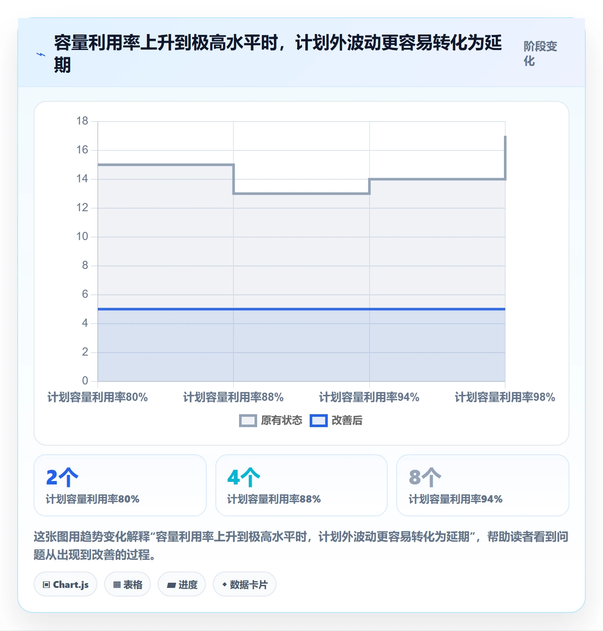Click the square icon in the Chart.js chip

pyautogui.click(x=47, y=585)
